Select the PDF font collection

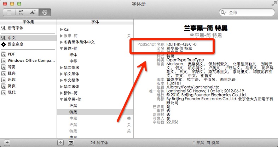tap(11, 54)
